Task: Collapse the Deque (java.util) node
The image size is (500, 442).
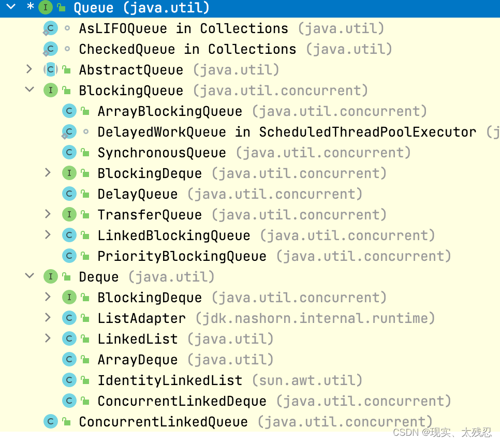Action: [x=30, y=276]
